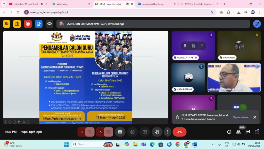Expand audio settings chevron
This screenshot has width=264, height=149.
click(x=82, y=132)
